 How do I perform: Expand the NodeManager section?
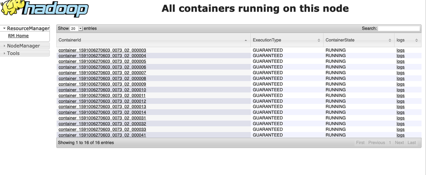25,46
